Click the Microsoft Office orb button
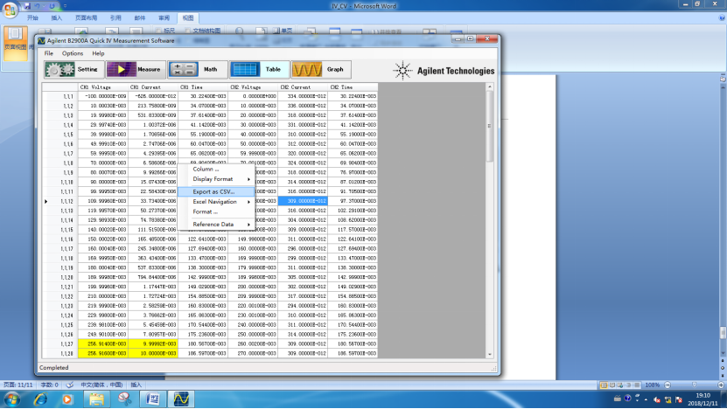The width and height of the screenshot is (727, 409). click(x=10, y=9)
